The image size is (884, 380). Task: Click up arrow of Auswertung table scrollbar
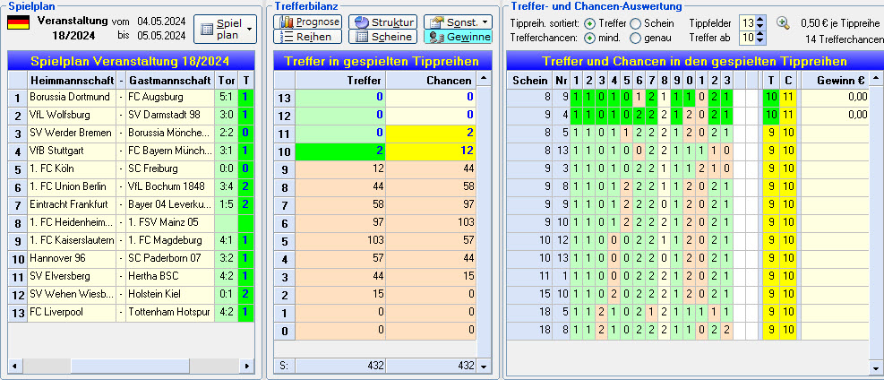876,77
